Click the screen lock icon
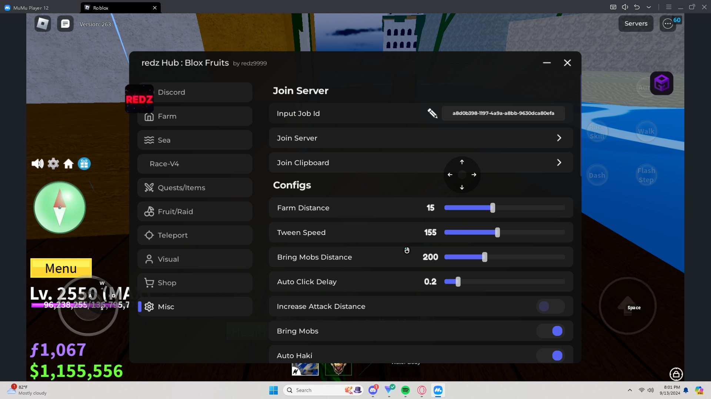 click(676, 374)
